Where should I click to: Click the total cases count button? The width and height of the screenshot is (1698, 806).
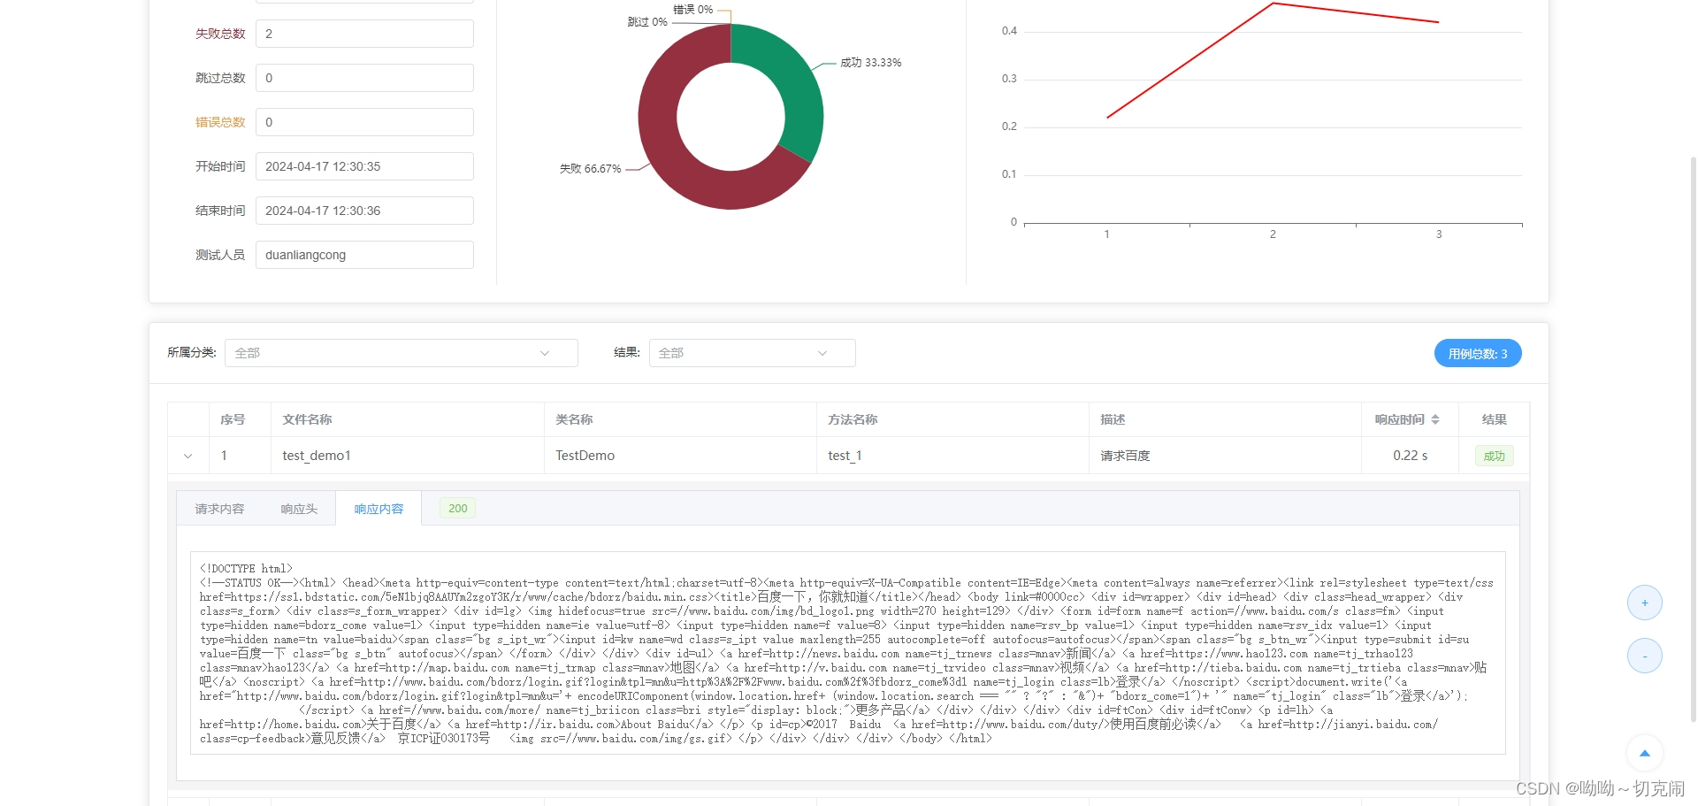tap(1477, 353)
